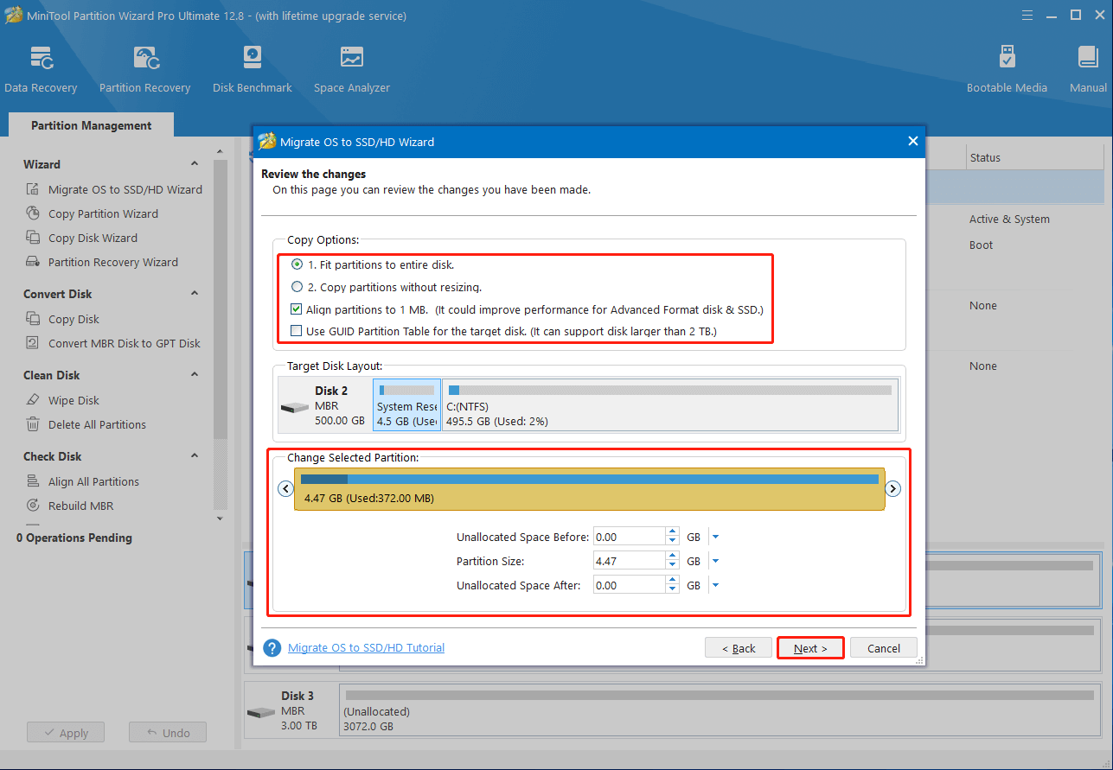
Task: Open the Bootable Media creator
Action: pyautogui.click(x=1007, y=67)
